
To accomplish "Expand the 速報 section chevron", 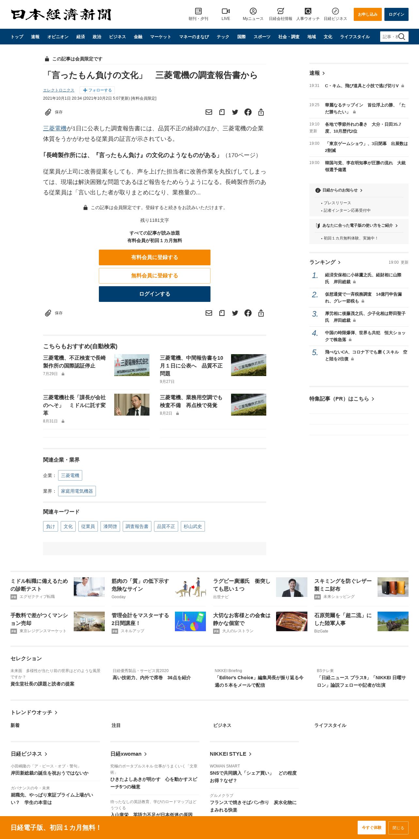I will point(323,73).
